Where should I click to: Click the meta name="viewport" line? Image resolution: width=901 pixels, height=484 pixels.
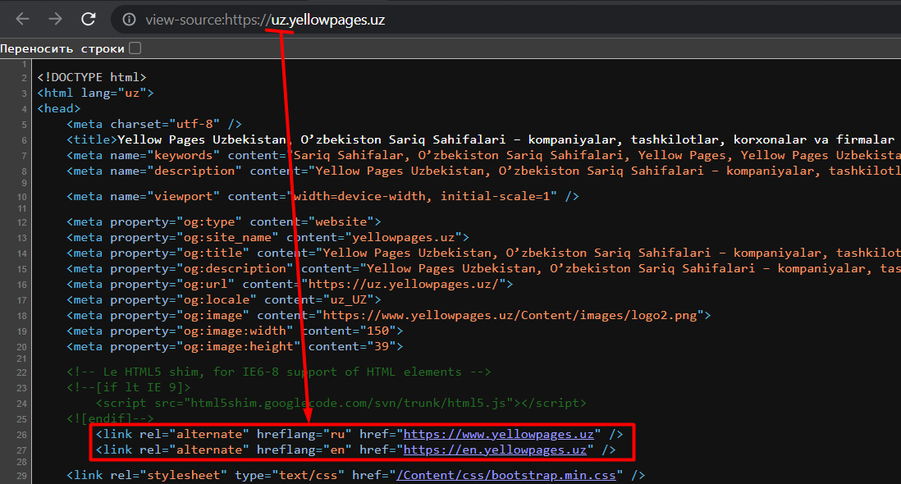tap(323, 196)
